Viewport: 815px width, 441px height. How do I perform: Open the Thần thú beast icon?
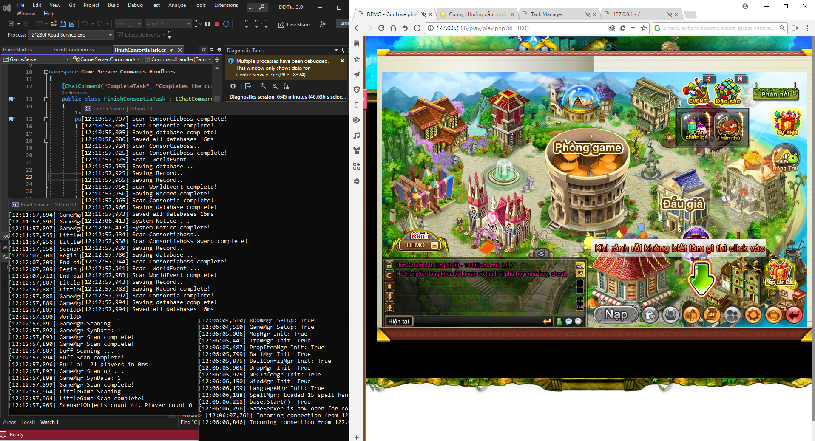(730, 127)
